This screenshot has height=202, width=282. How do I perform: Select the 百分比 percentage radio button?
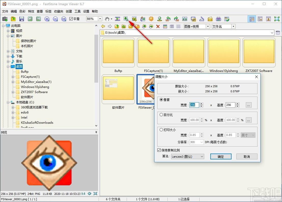coord(161,115)
